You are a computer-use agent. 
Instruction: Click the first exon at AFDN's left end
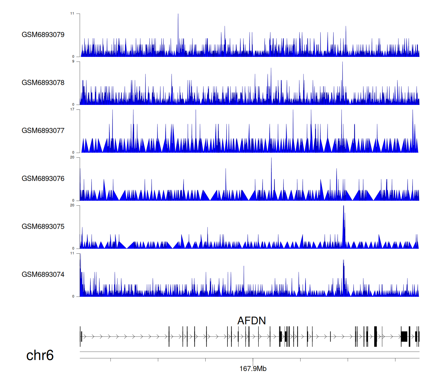80,336
